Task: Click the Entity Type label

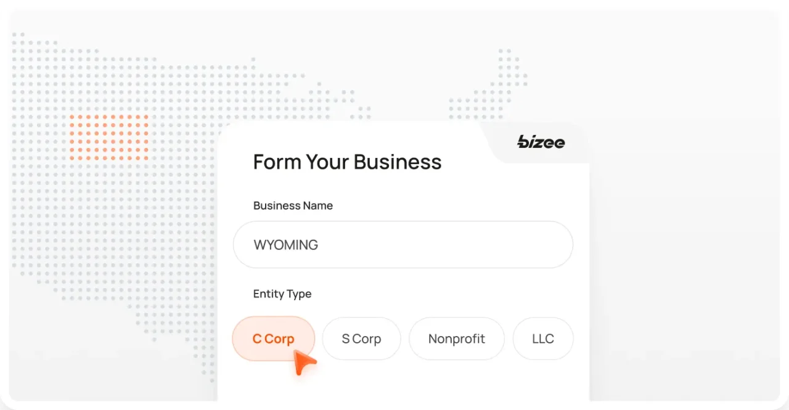Action: pos(282,293)
